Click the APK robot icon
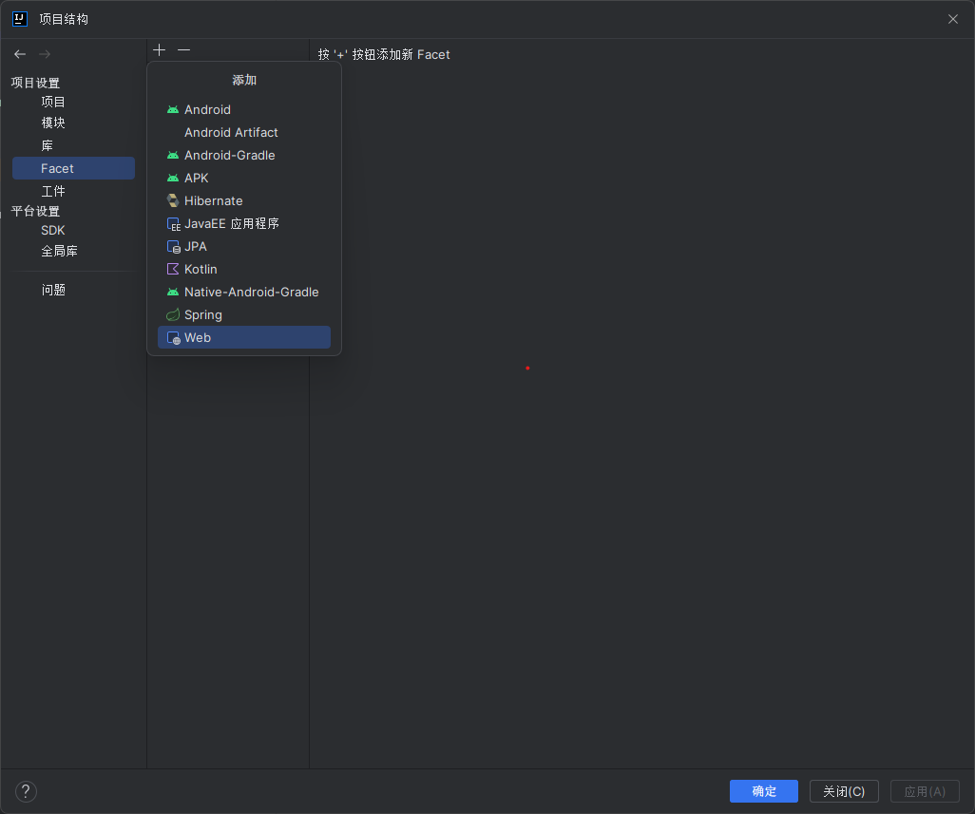This screenshot has height=814, width=975. click(173, 178)
